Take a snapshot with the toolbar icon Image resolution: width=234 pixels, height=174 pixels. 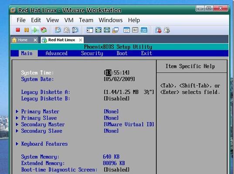[x=58, y=30]
